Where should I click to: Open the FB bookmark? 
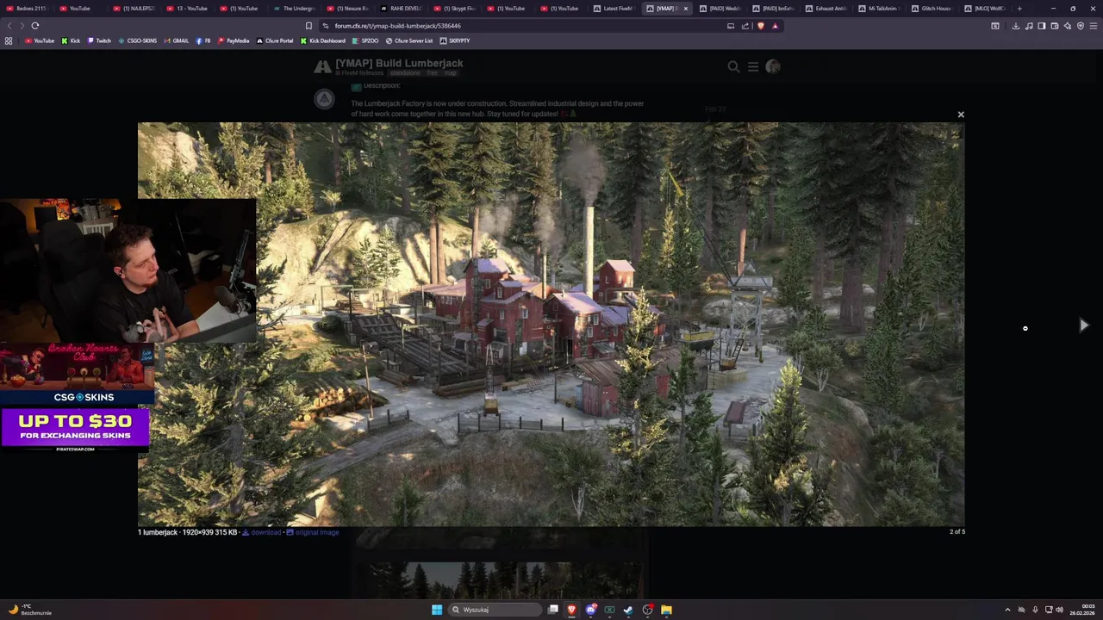(203, 40)
